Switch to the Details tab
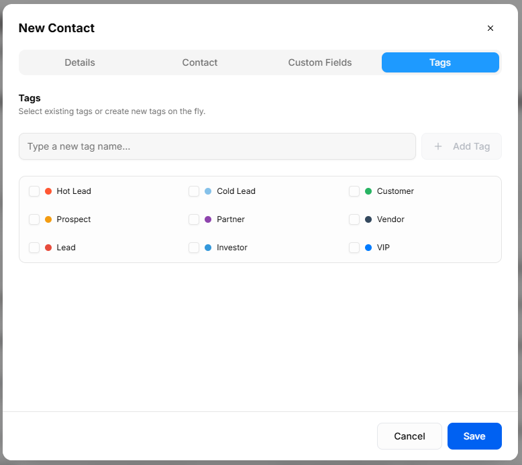The width and height of the screenshot is (522, 465). pos(80,62)
